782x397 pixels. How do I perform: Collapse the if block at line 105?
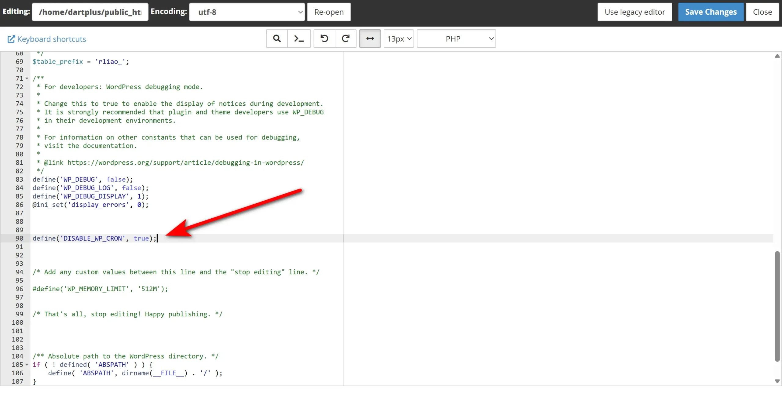click(27, 365)
